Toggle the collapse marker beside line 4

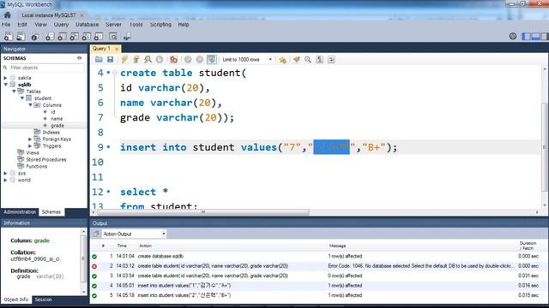click(114, 73)
